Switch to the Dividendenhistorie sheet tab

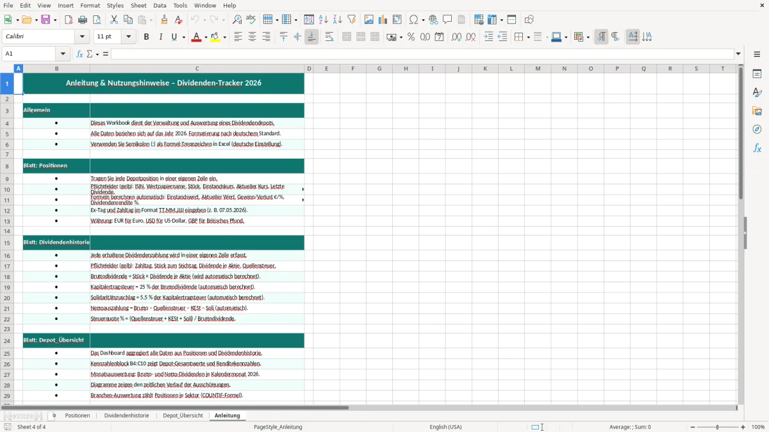pyautogui.click(x=127, y=416)
